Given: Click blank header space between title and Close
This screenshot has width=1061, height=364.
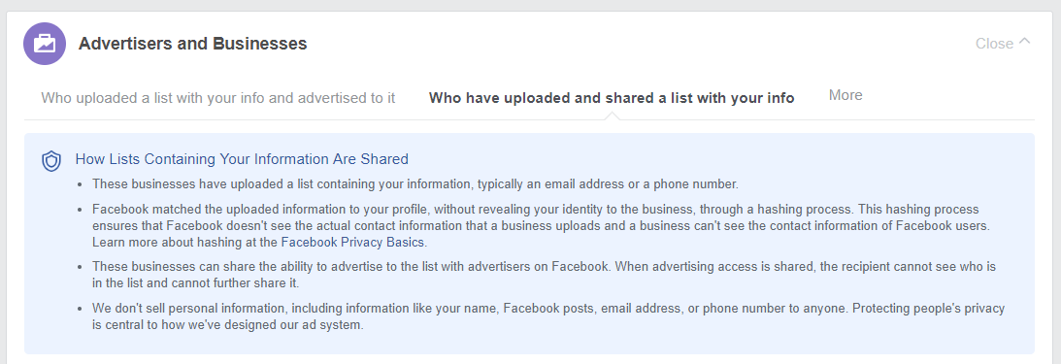Looking at the screenshot, I should point(643,44).
